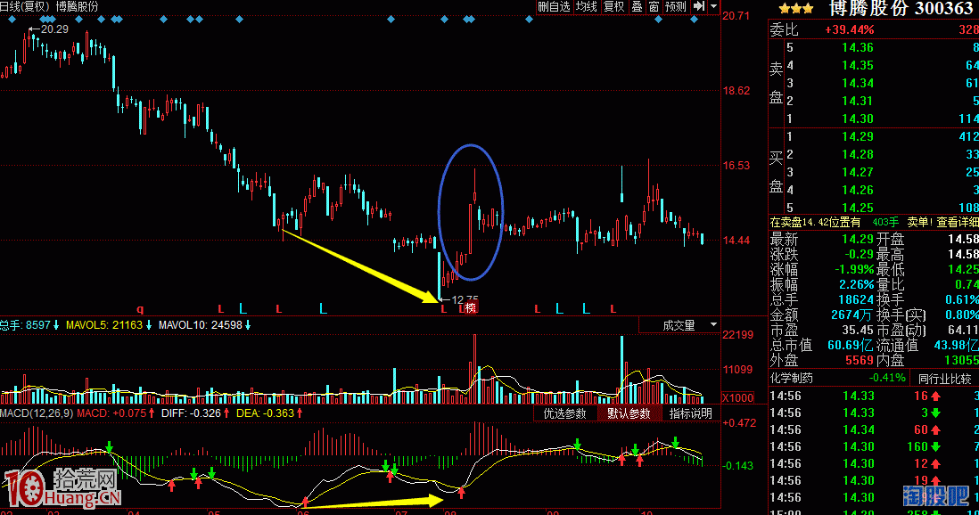The image size is (979, 515).
Task: Click the 金额 value 2674万
Action: point(851,315)
